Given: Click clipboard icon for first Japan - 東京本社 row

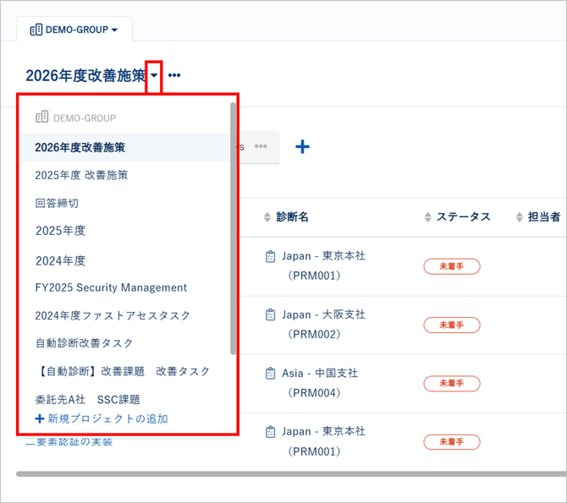Looking at the screenshot, I should (x=270, y=256).
